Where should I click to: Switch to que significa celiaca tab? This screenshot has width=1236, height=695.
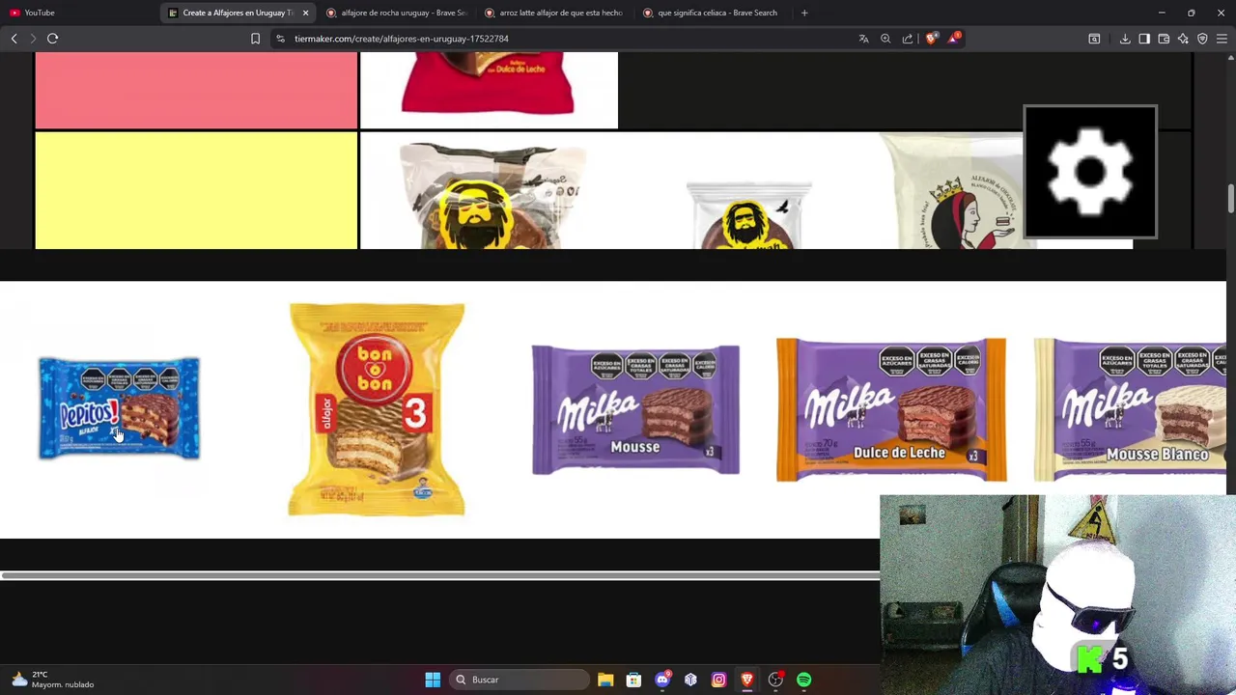point(712,13)
